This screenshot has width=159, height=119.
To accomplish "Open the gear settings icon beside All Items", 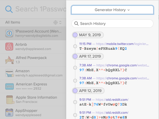I will (56, 22).
